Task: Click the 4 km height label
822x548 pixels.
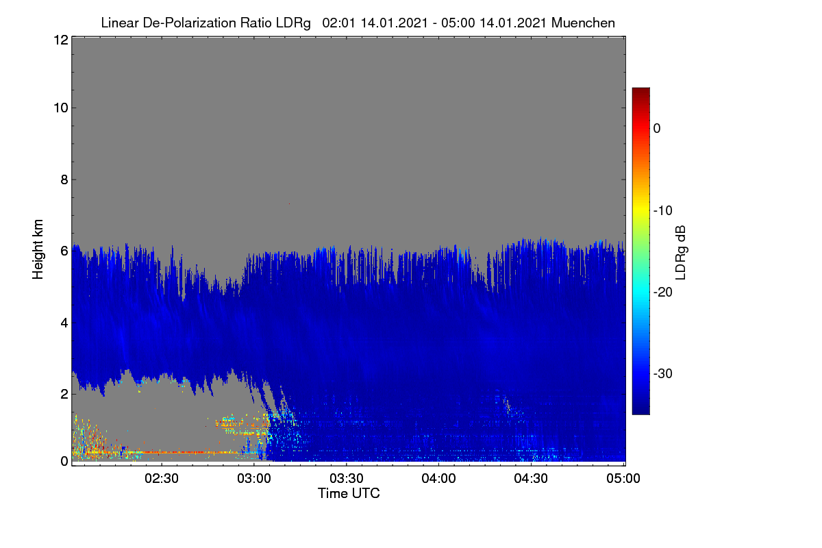Action: [63, 322]
